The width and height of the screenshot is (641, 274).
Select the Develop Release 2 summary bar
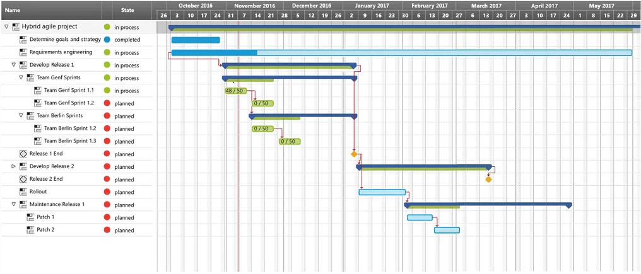coord(423,167)
